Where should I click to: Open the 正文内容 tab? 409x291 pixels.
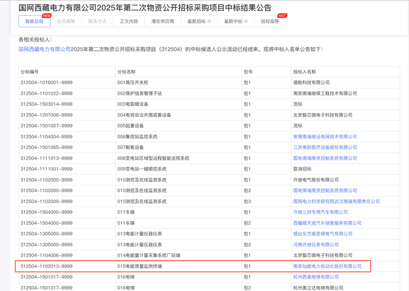(129, 22)
